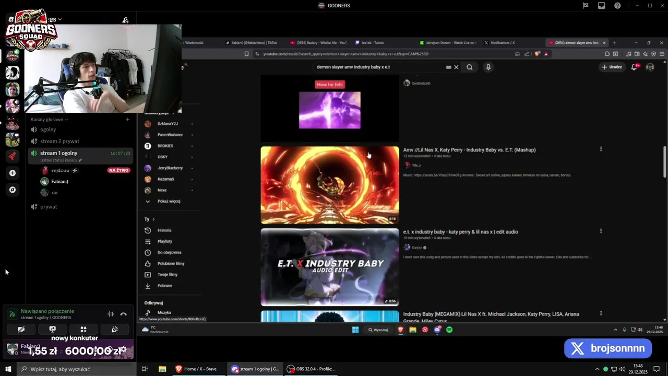Open the Windows Start button
Viewport: 668px width, 376px height.
click(x=8, y=369)
